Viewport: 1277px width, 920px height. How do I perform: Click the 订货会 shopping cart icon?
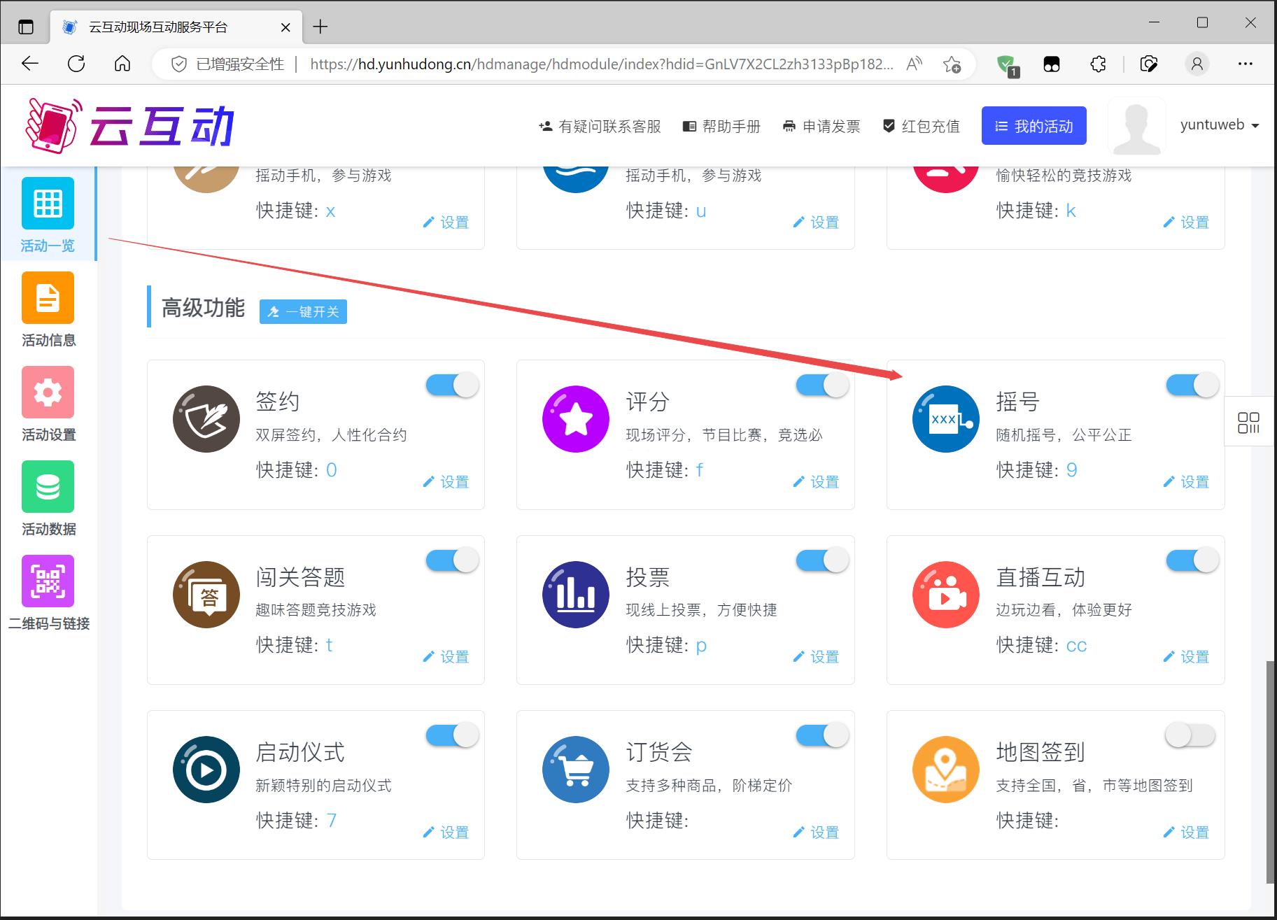(x=576, y=770)
